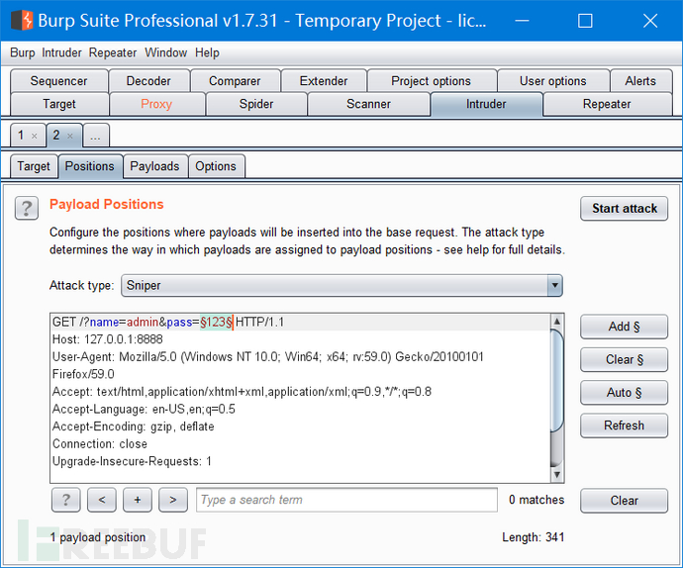This screenshot has height=568, width=683.
Task: Switch to the Comparer tab
Action: 235,80
